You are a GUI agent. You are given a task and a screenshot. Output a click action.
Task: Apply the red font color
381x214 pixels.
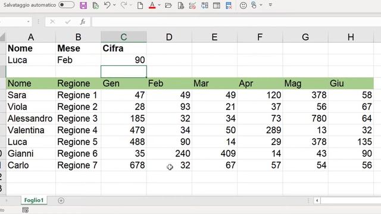pyautogui.click(x=152, y=5)
